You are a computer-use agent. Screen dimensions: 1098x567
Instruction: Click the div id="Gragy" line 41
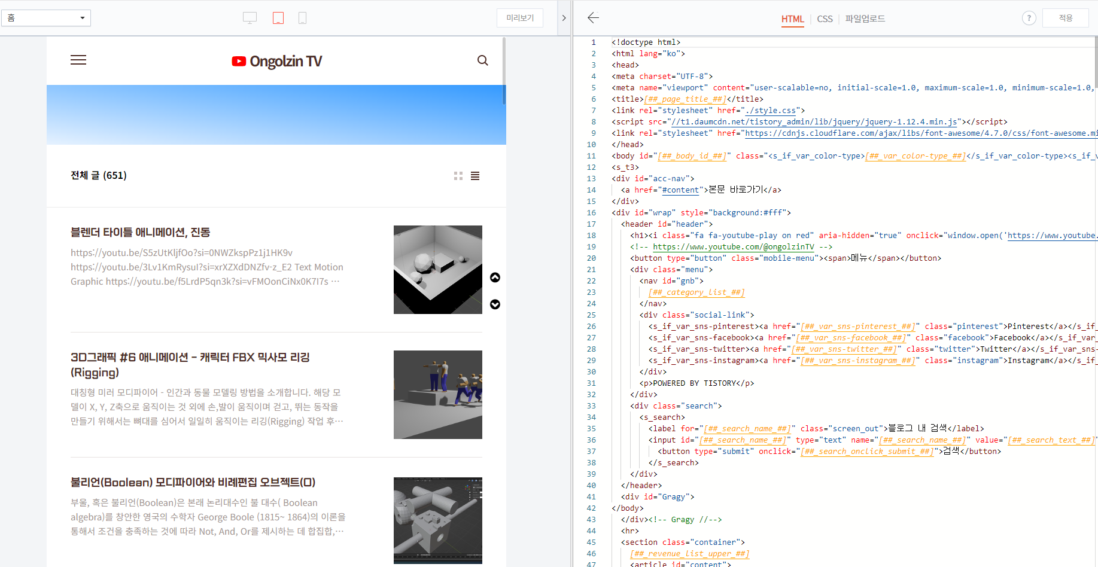(658, 497)
